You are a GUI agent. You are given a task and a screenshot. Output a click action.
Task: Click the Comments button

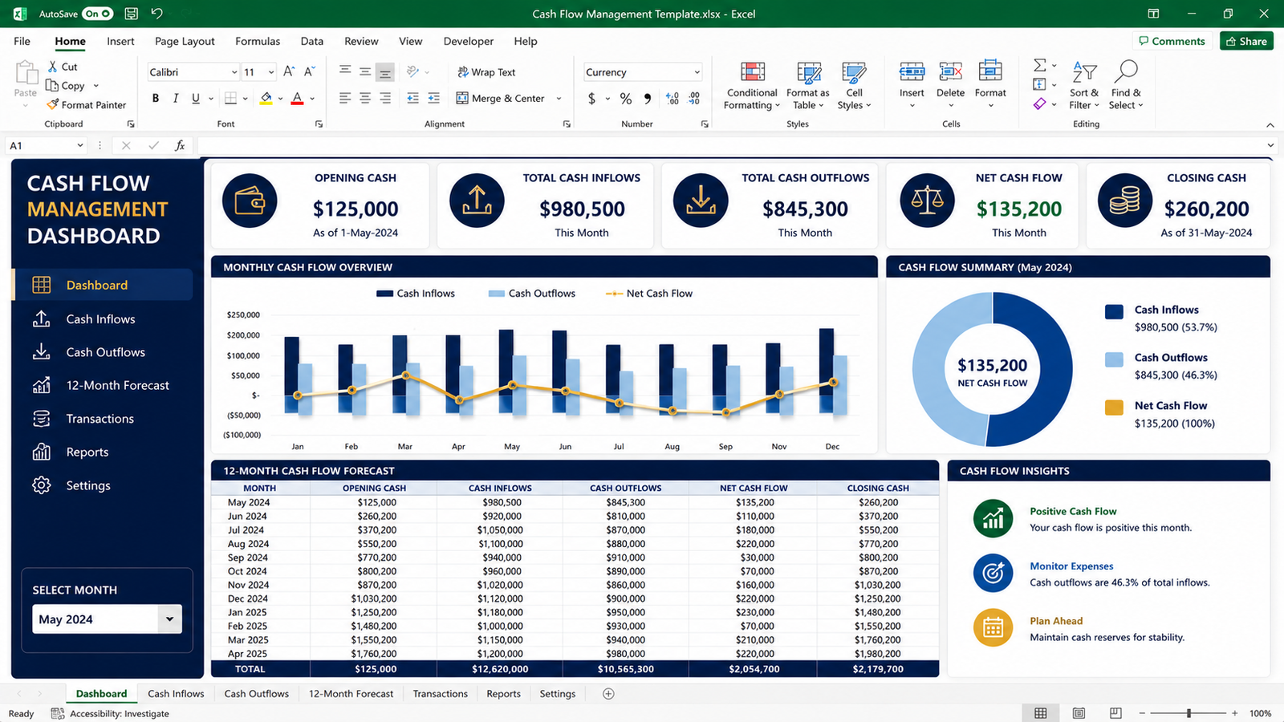1172,41
